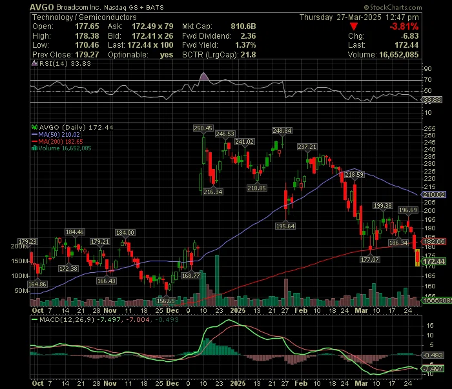Click the SCTR (LrgCap) 21.8 value
The width and height of the screenshot is (452, 389).
click(248, 55)
